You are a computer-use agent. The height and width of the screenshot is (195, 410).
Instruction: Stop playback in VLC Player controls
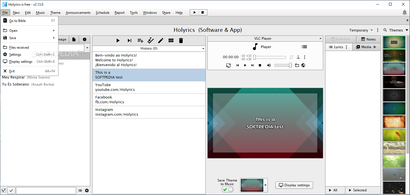(260, 65)
